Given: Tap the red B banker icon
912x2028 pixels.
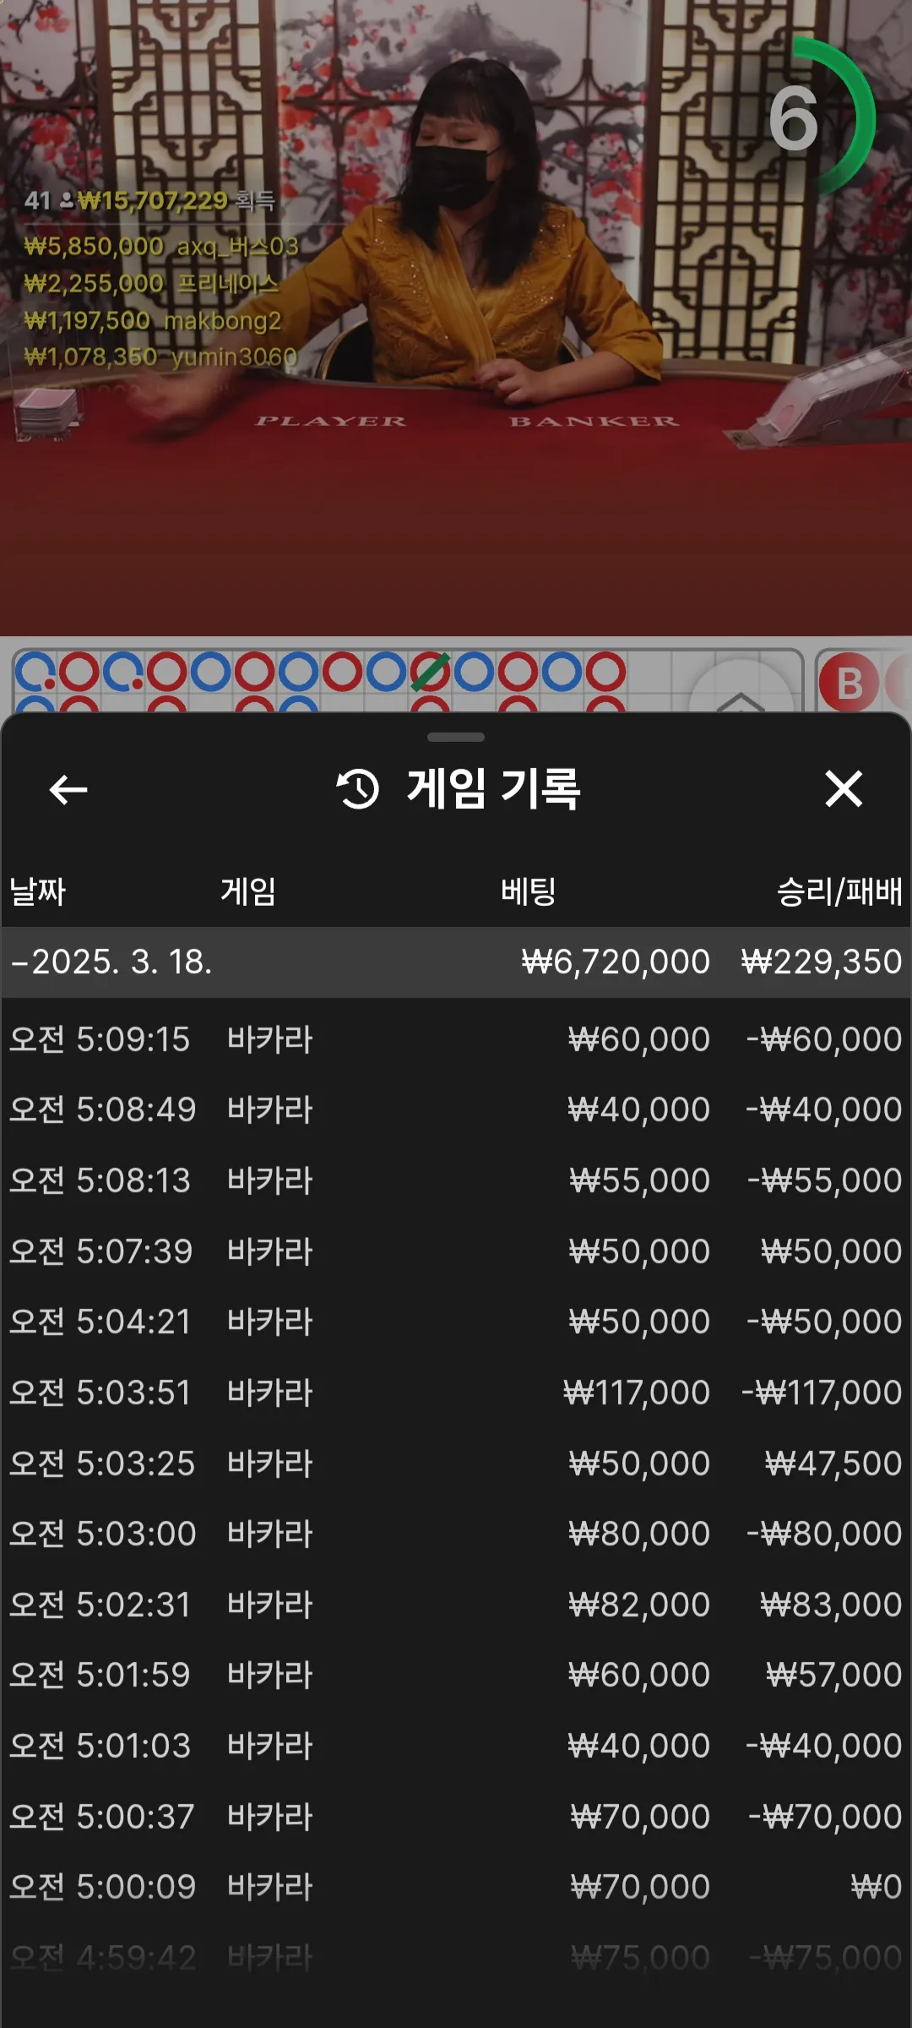Looking at the screenshot, I should click(849, 682).
